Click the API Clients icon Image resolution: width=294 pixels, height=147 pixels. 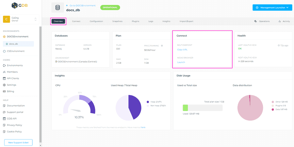[x=4, y=78]
